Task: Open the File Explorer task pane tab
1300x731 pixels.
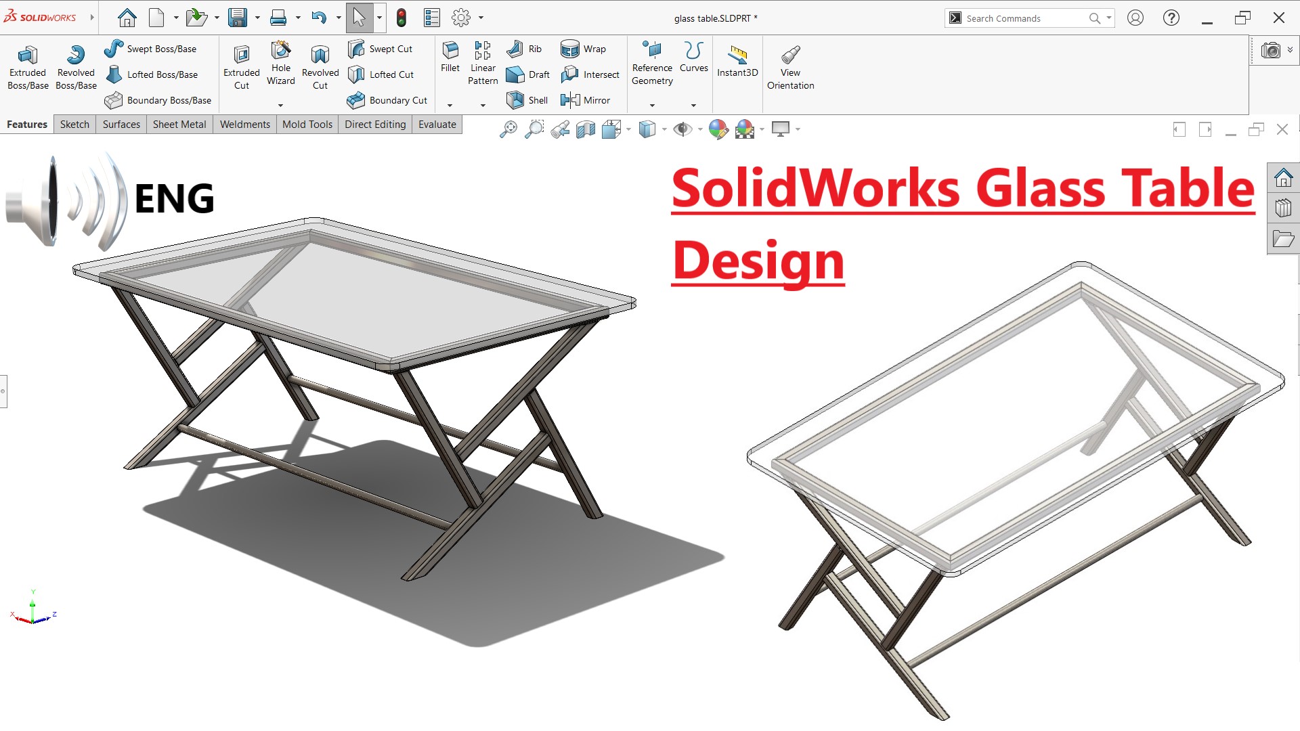Action: pyautogui.click(x=1283, y=239)
